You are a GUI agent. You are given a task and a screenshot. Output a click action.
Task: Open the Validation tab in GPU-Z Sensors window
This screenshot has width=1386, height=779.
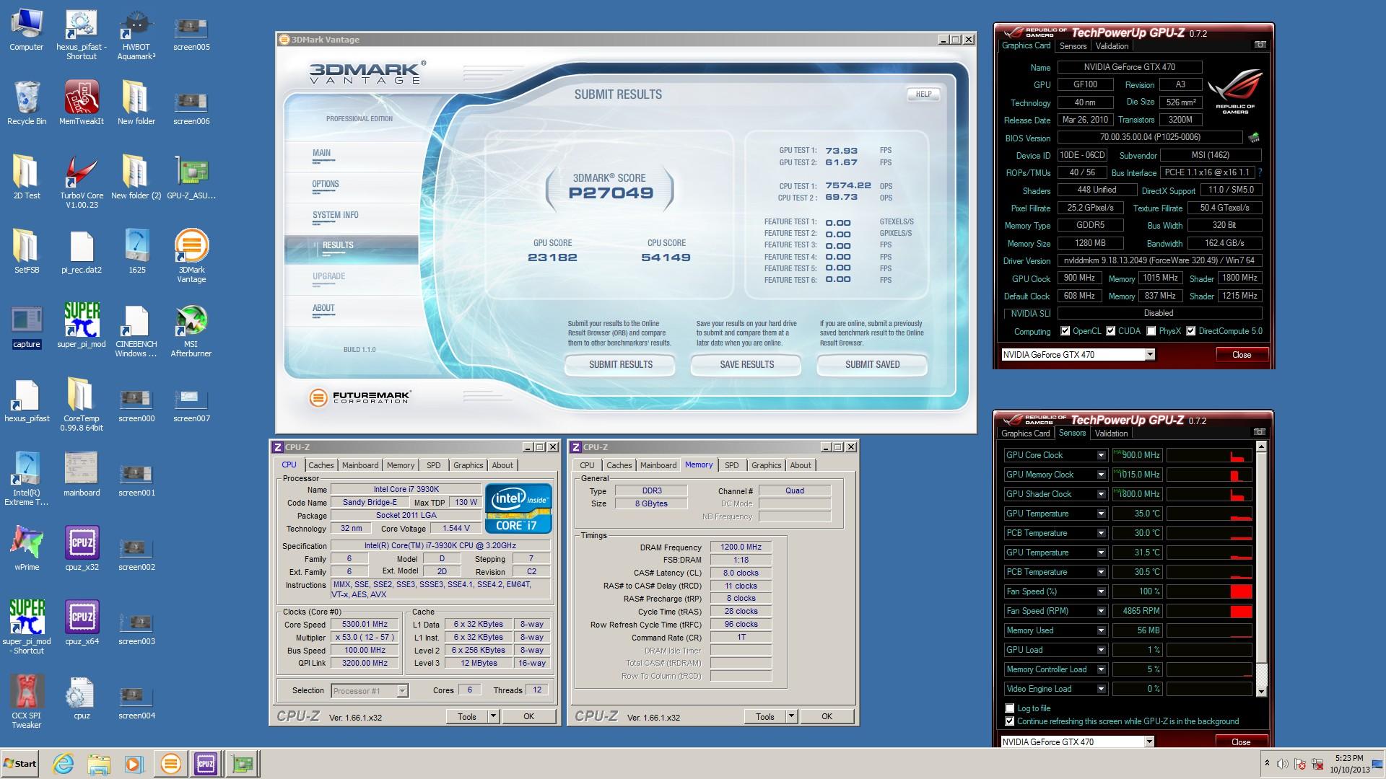click(1111, 433)
